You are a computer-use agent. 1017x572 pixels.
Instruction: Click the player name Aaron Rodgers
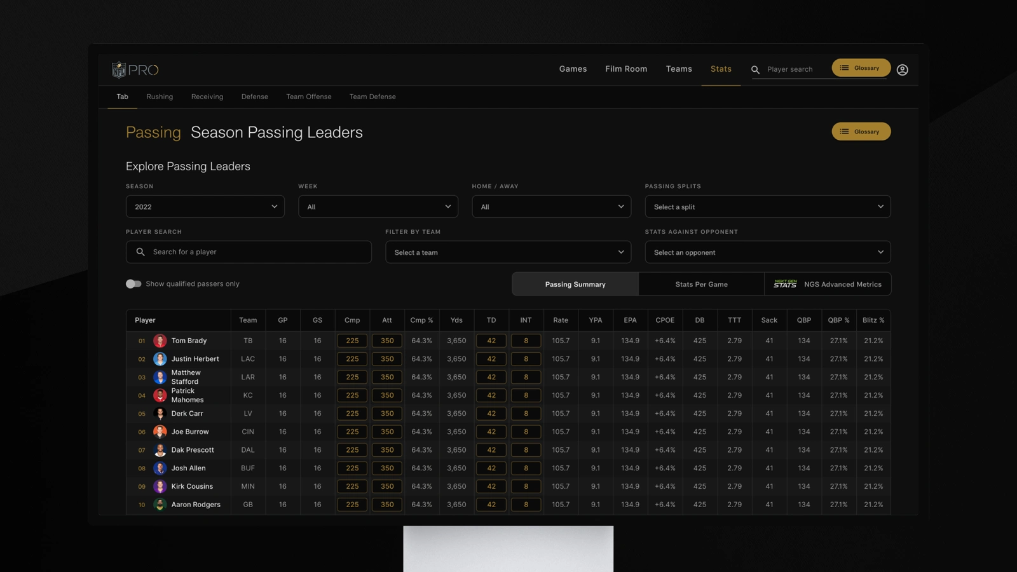point(196,505)
